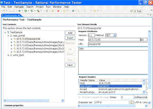Collapse the TestSample tree node
The image size is (153, 109).
click(5, 32)
